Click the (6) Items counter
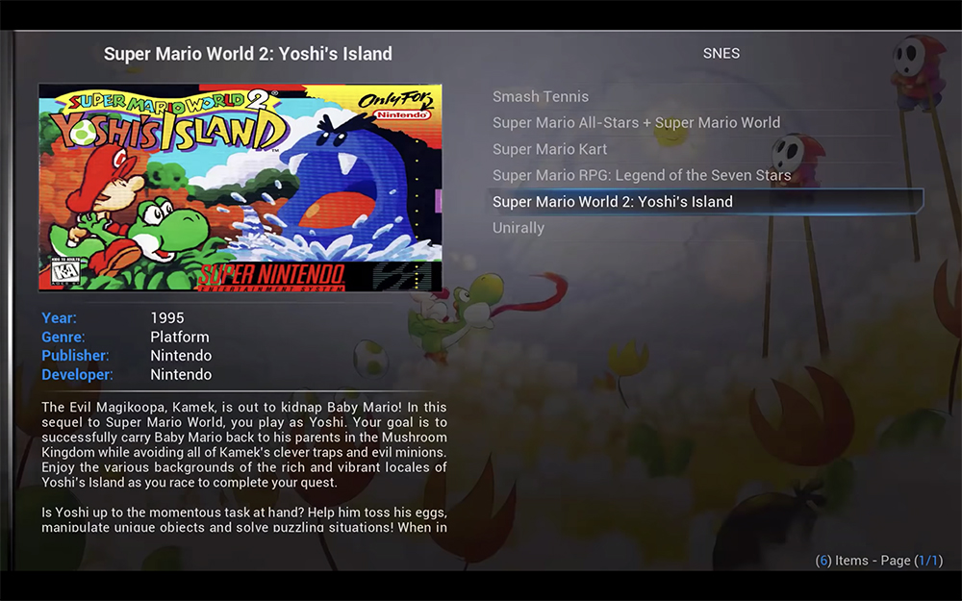This screenshot has height=601, width=962. tap(842, 561)
